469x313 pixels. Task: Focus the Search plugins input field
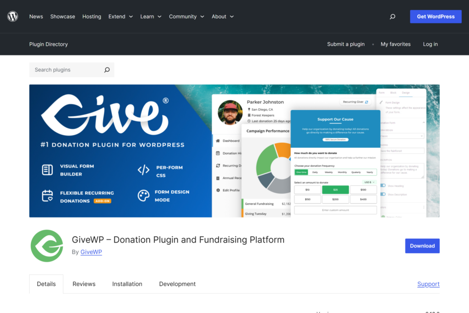pyautogui.click(x=72, y=70)
